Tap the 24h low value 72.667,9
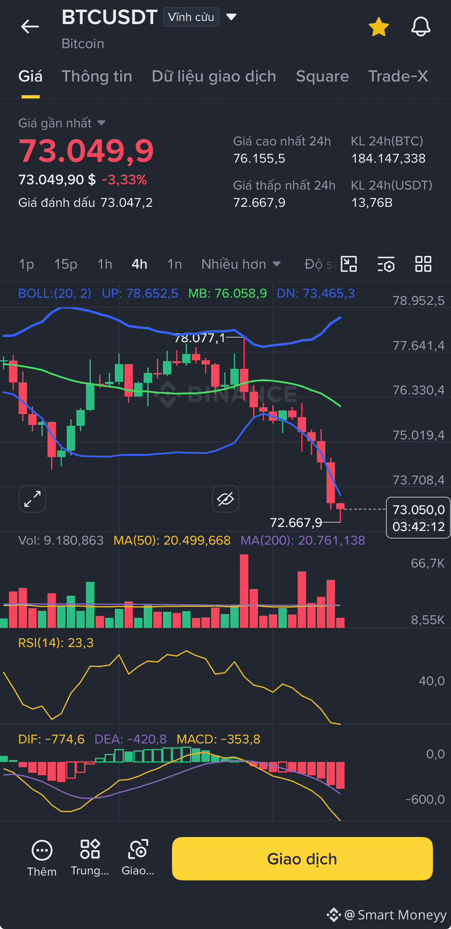Screen dimensions: 451x929 [x=259, y=203]
